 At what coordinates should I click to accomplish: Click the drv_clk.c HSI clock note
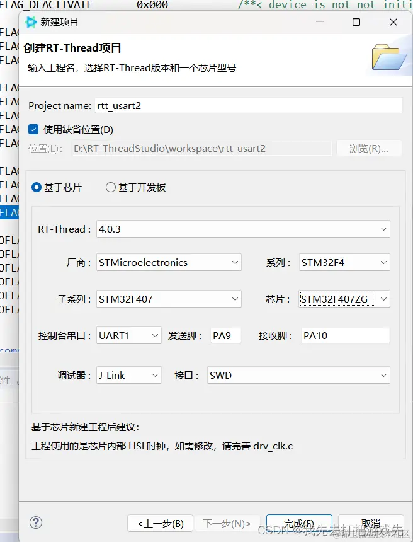pos(162,446)
